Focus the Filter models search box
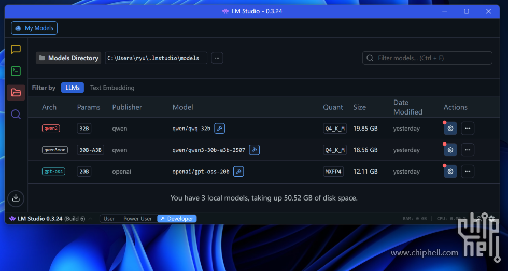Viewport: 508px width, 271px height. (427, 58)
